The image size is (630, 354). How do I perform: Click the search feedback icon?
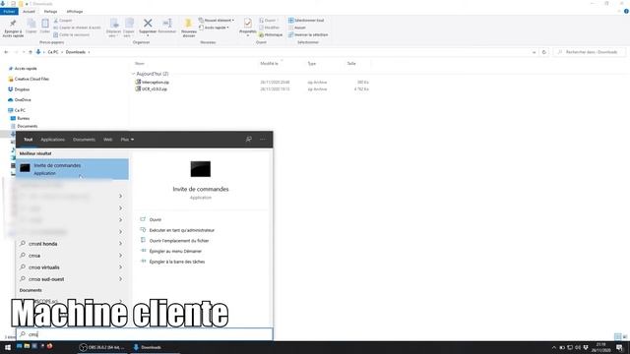tap(249, 140)
